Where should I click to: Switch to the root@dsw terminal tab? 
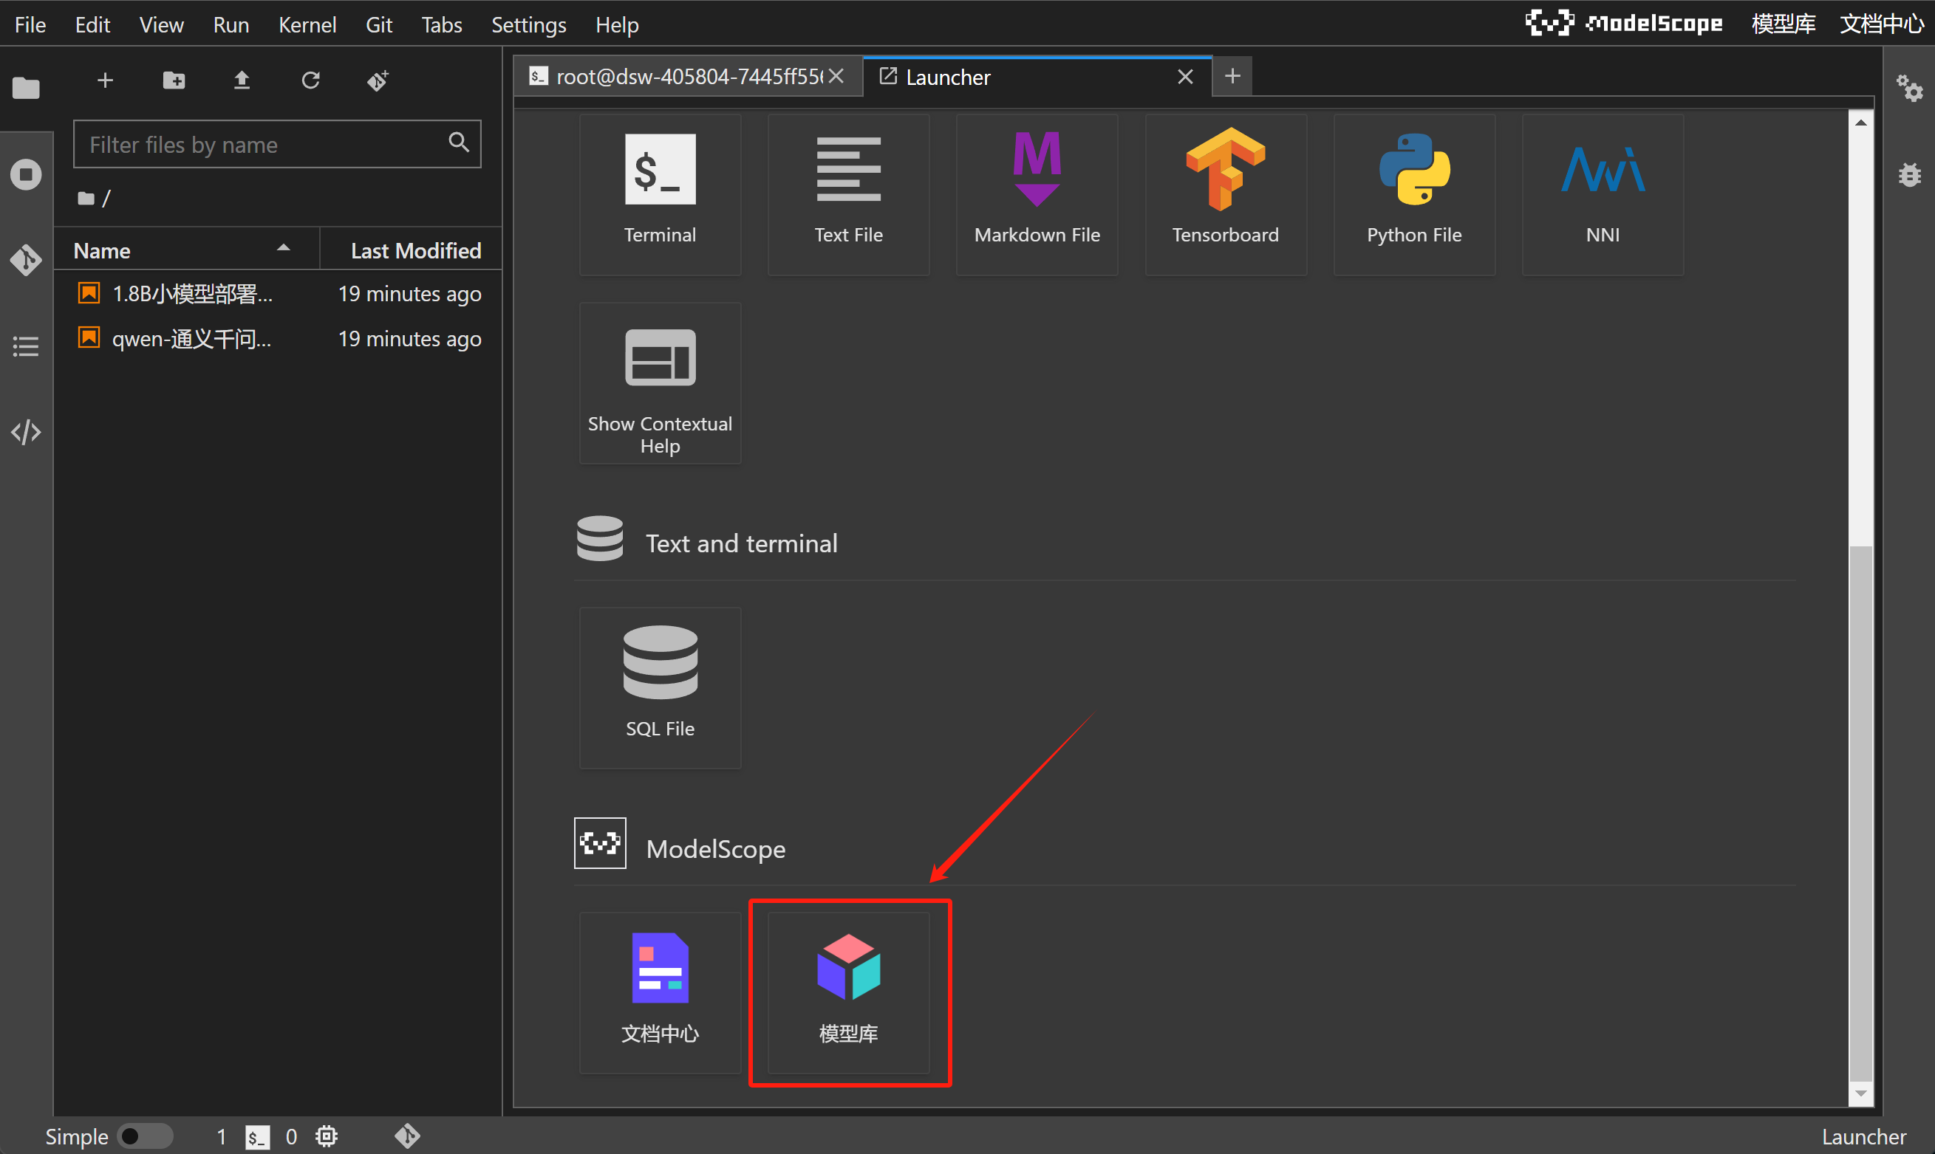677,77
